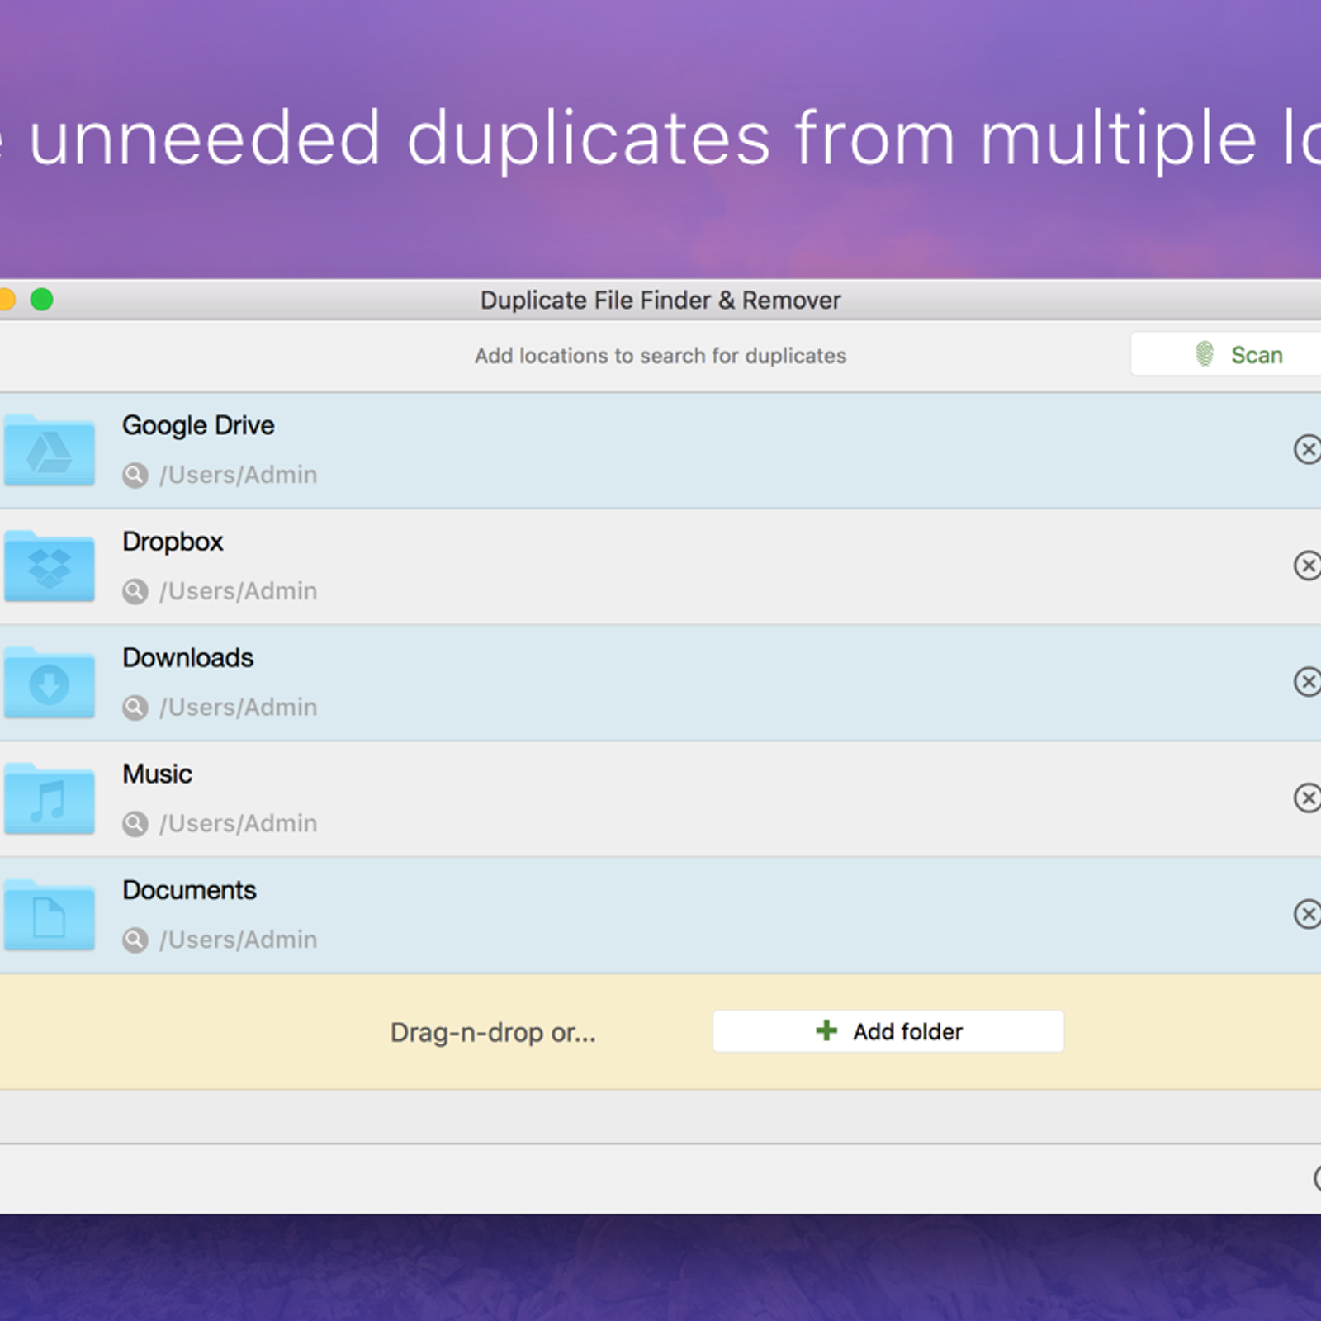Viewport: 1321px width, 1321px height.
Task: Click the /Users/Admin path under Music
Action: [238, 824]
